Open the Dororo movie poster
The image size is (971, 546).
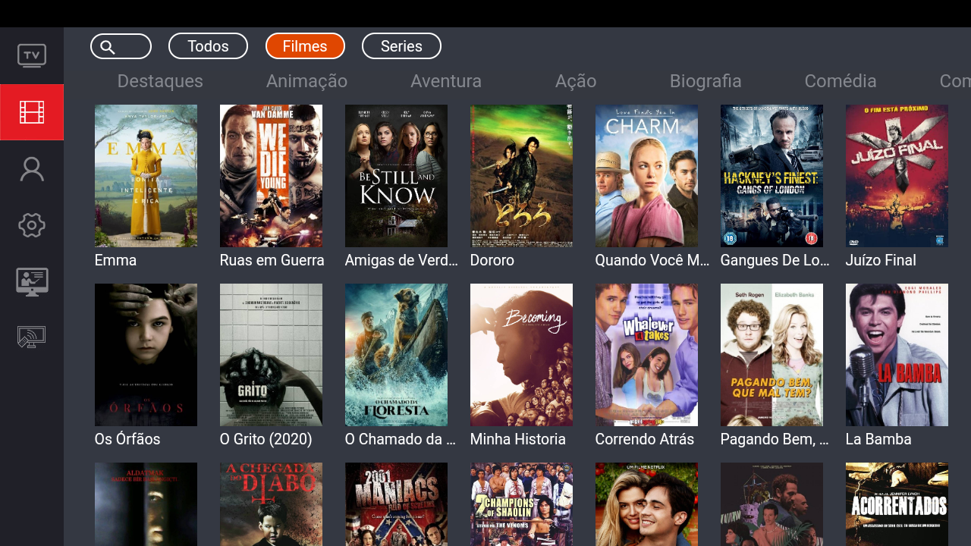521,176
